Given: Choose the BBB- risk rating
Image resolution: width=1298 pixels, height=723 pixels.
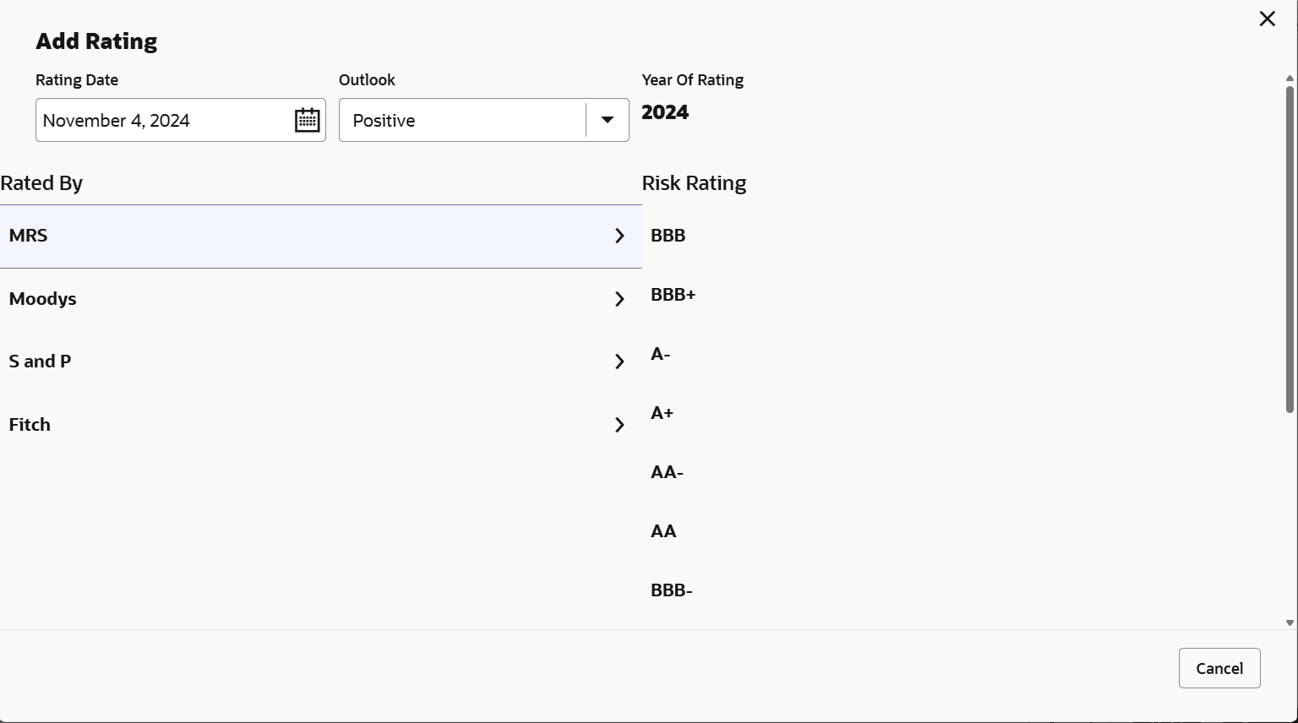Looking at the screenshot, I should click(671, 590).
